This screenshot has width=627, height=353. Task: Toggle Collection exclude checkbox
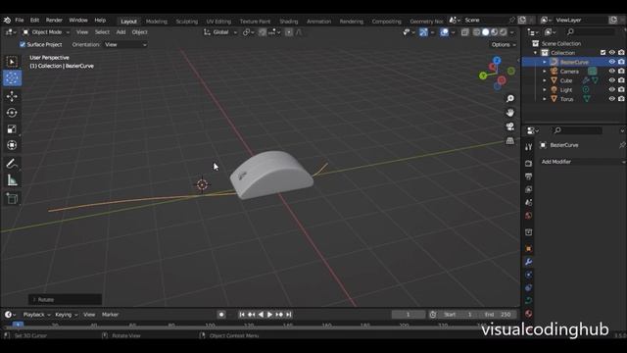click(603, 52)
